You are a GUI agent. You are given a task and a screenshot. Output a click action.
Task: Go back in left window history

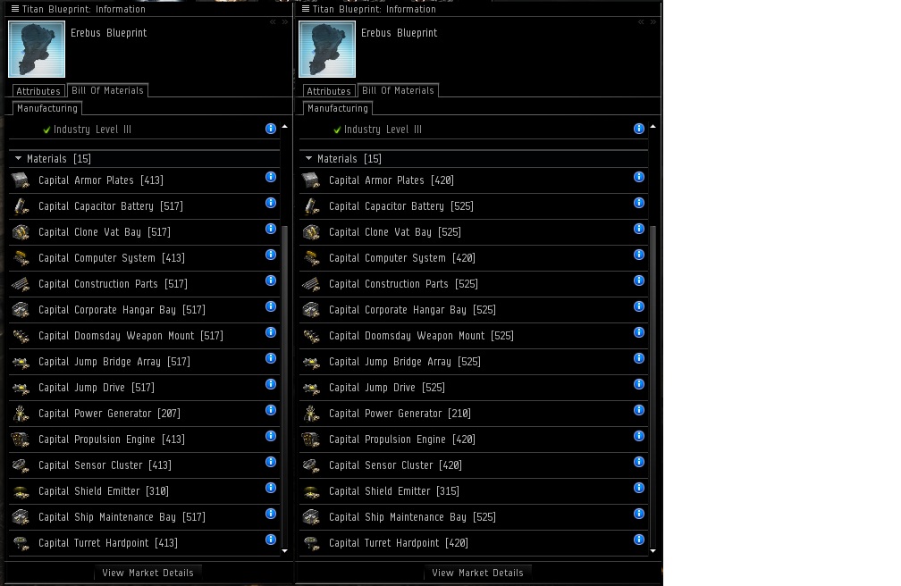273,21
